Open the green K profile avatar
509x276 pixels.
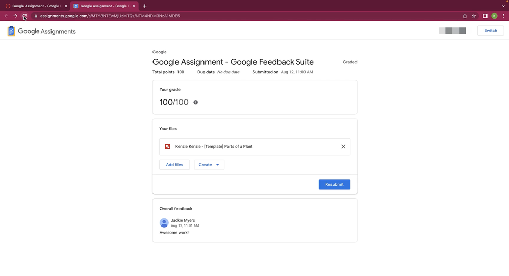tap(494, 16)
